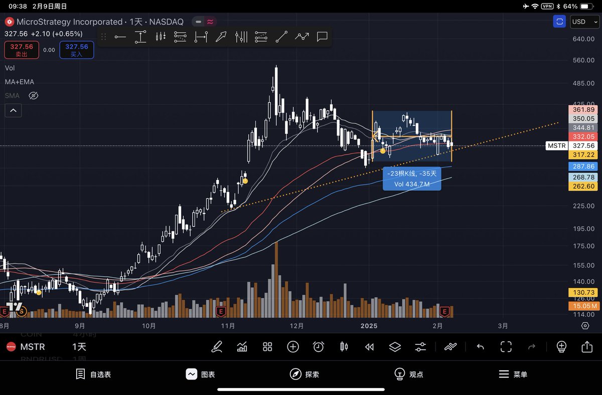The height and width of the screenshot is (395, 602).
Task: Open the pen drawing tools
Action: 217,347
